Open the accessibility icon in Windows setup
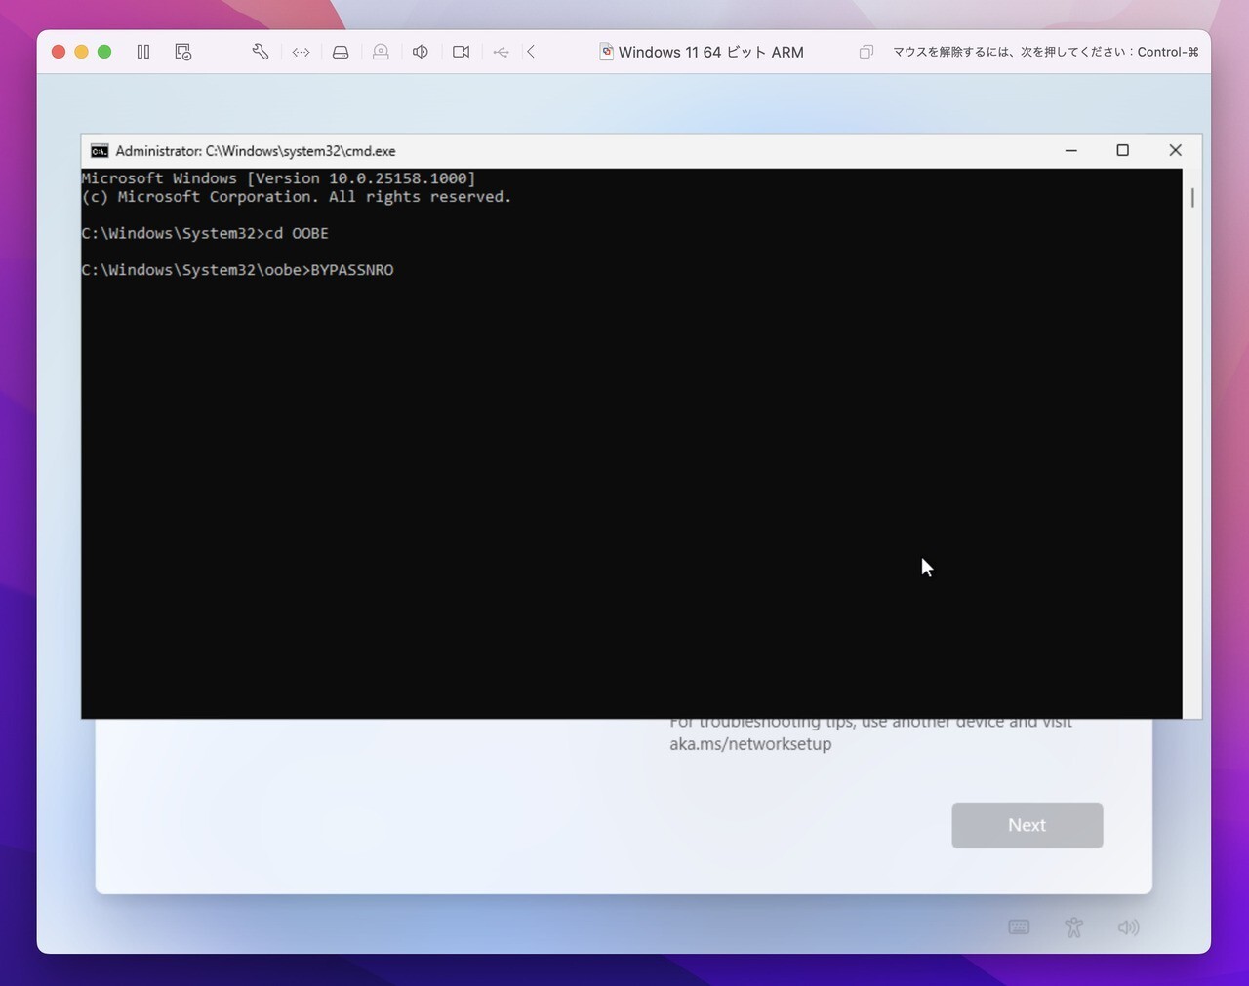This screenshot has height=986, width=1249. (1073, 927)
